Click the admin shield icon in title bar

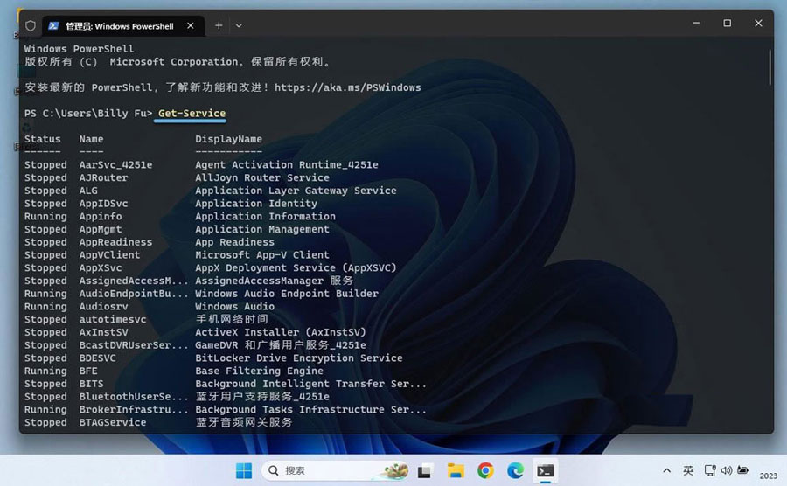(31, 25)
